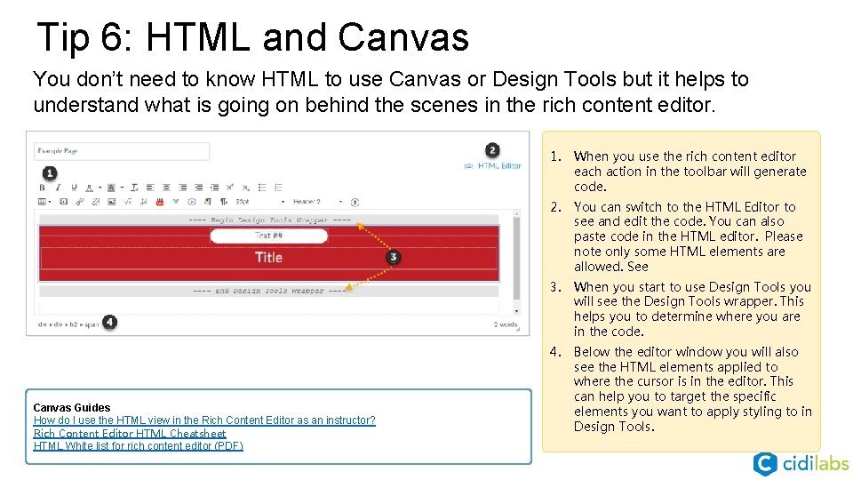Align text left
This screenshot has width=853, height=480.
click(151, 188)
